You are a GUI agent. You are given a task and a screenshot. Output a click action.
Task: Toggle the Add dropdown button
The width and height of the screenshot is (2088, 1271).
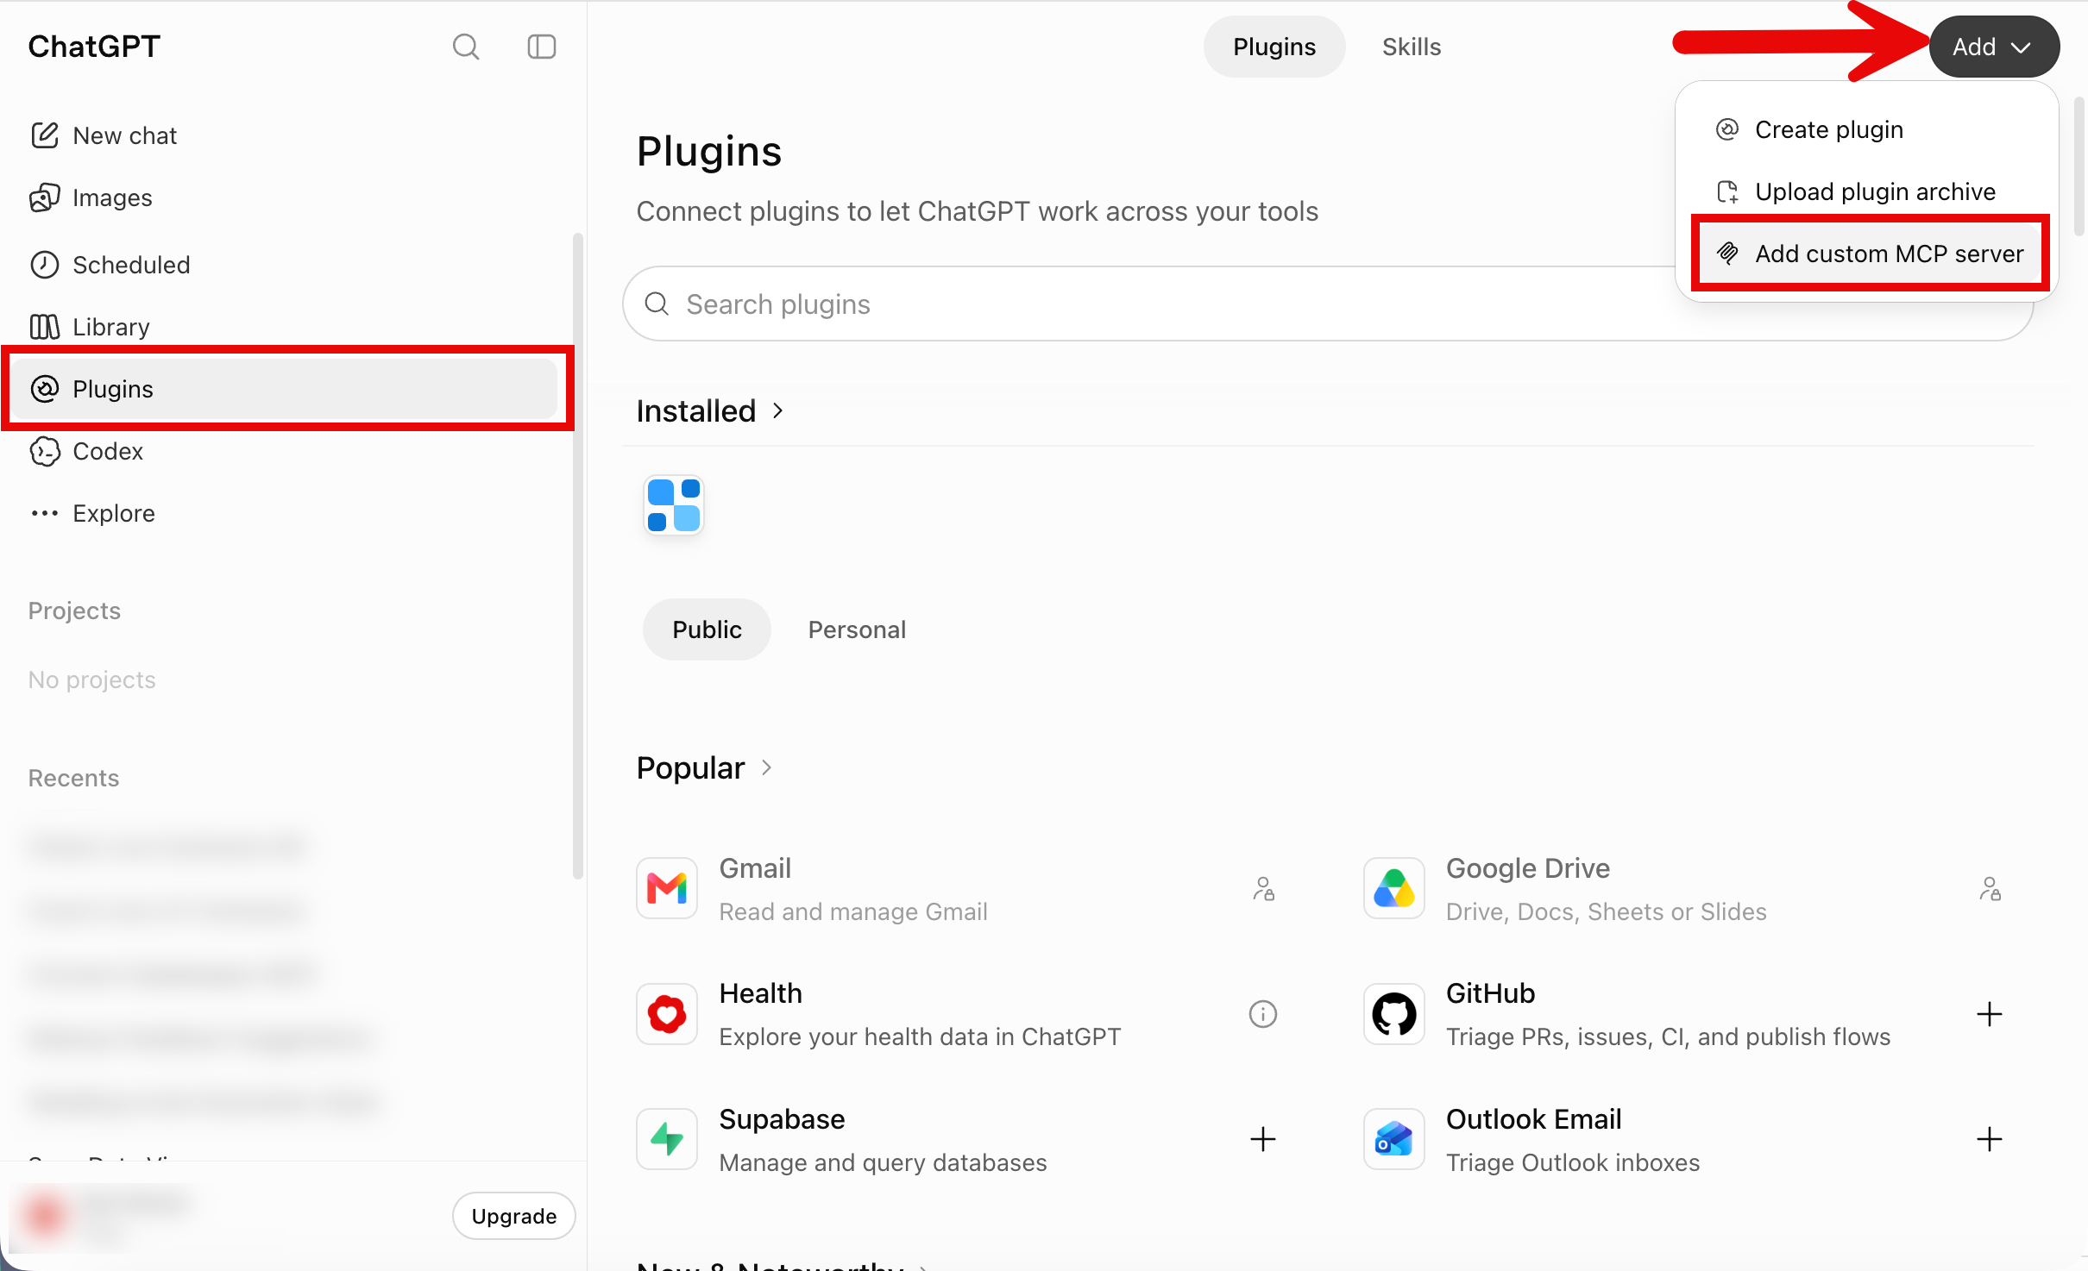(1994, 47)
